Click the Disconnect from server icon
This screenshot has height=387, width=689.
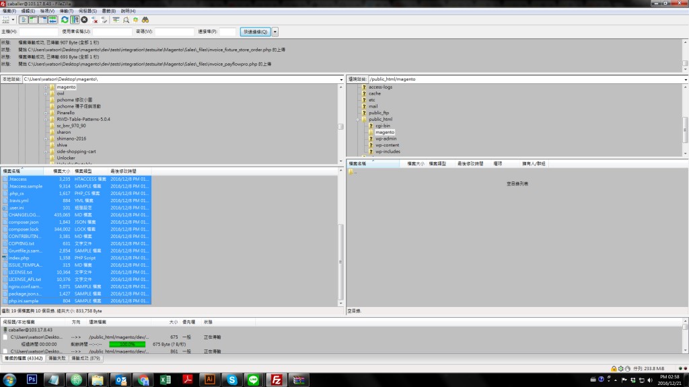pyautogui.click(x=94, y=19)
